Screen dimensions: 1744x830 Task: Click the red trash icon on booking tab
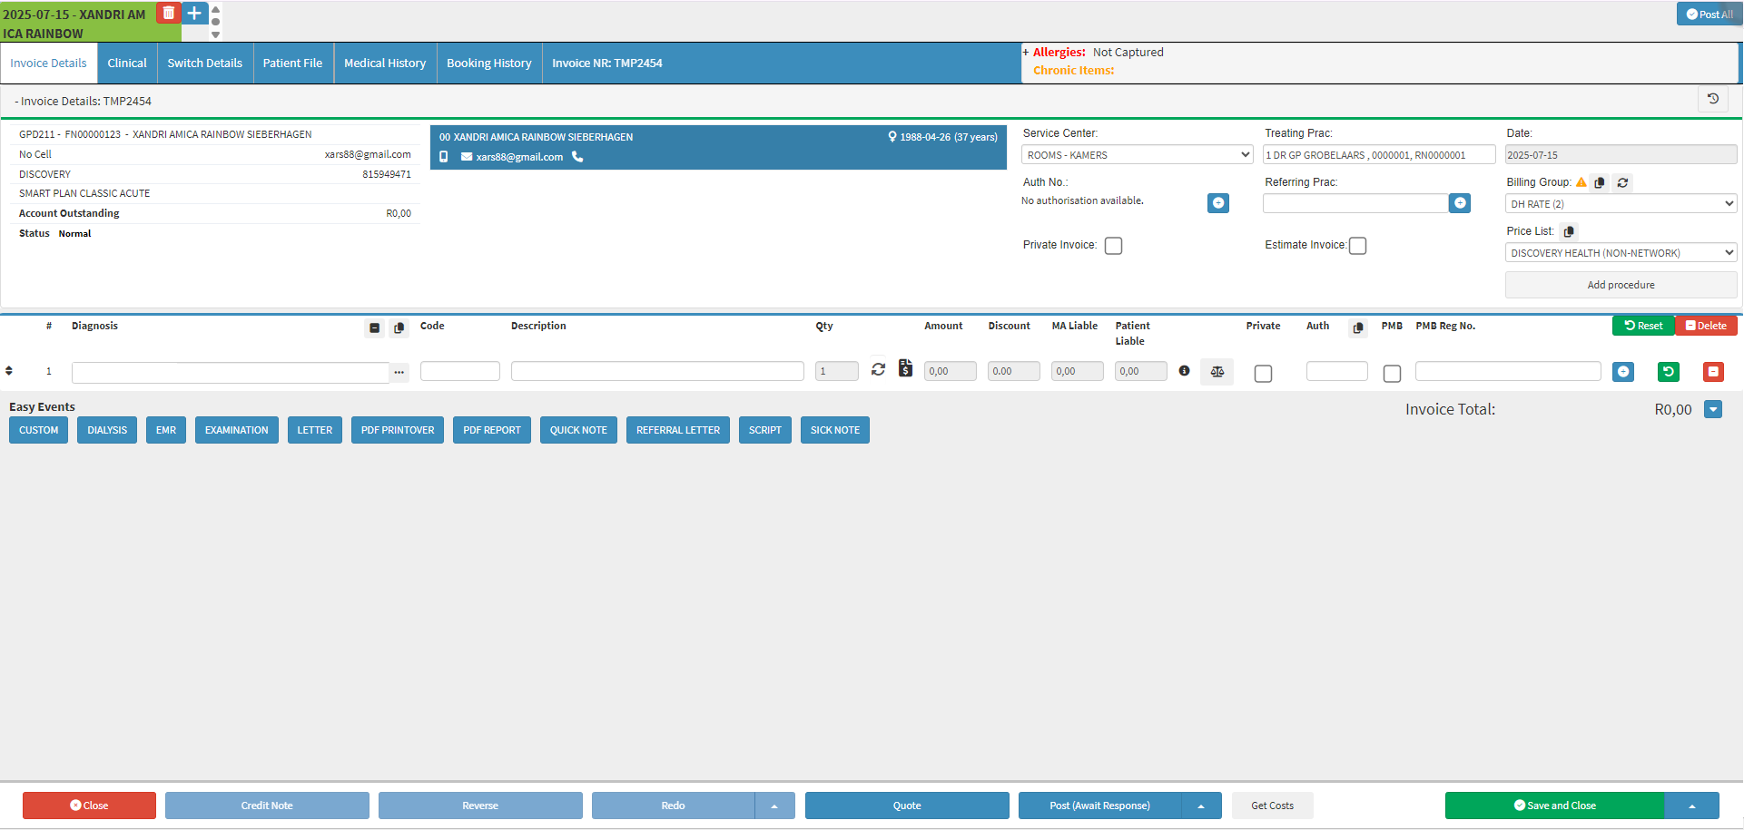[x=169, y=13]
